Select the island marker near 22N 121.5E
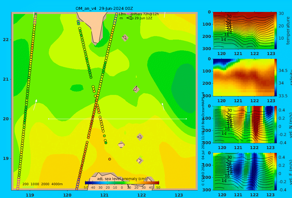 (125, 38)
